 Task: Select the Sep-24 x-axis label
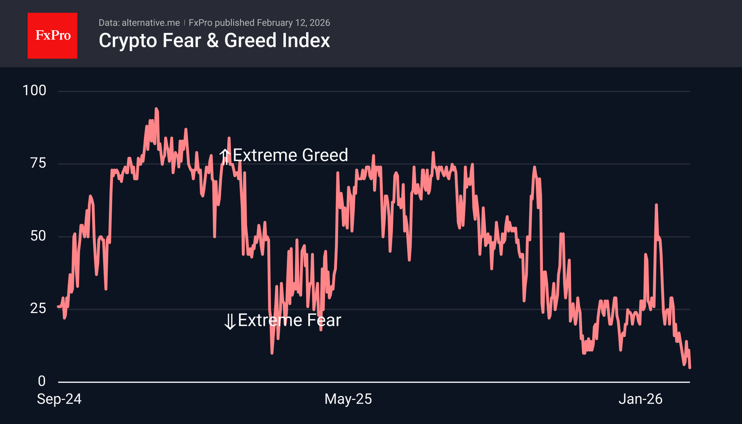[59, 399]
